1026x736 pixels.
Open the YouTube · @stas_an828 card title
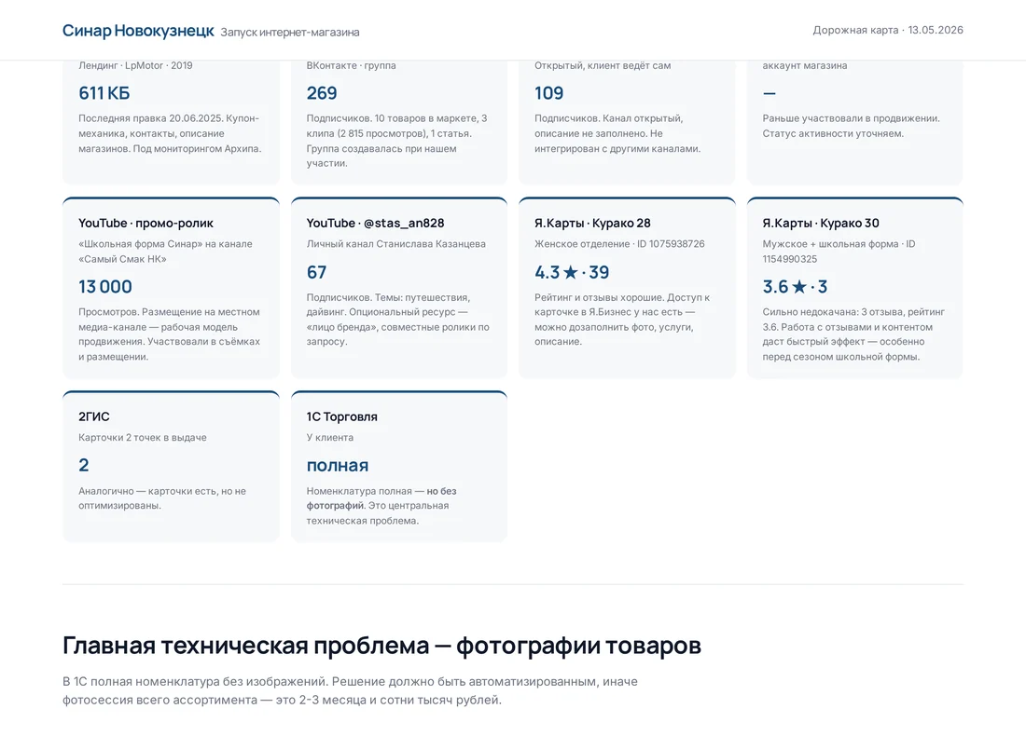(x=376, y=223)
